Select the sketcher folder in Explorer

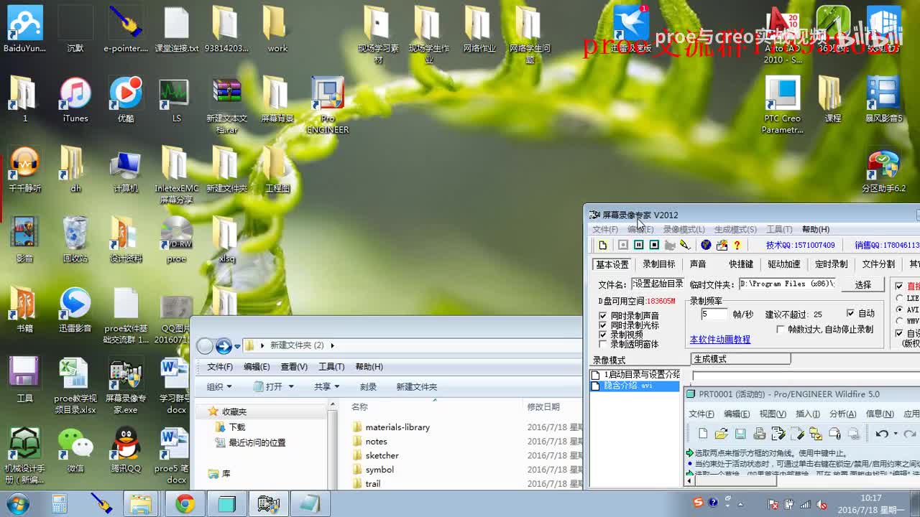pos(374,455)
